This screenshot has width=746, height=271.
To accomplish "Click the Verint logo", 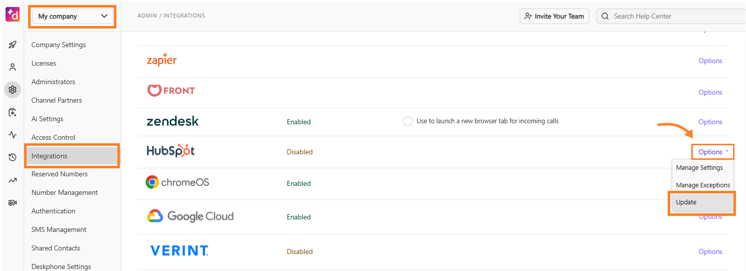I will pos(179,250).
